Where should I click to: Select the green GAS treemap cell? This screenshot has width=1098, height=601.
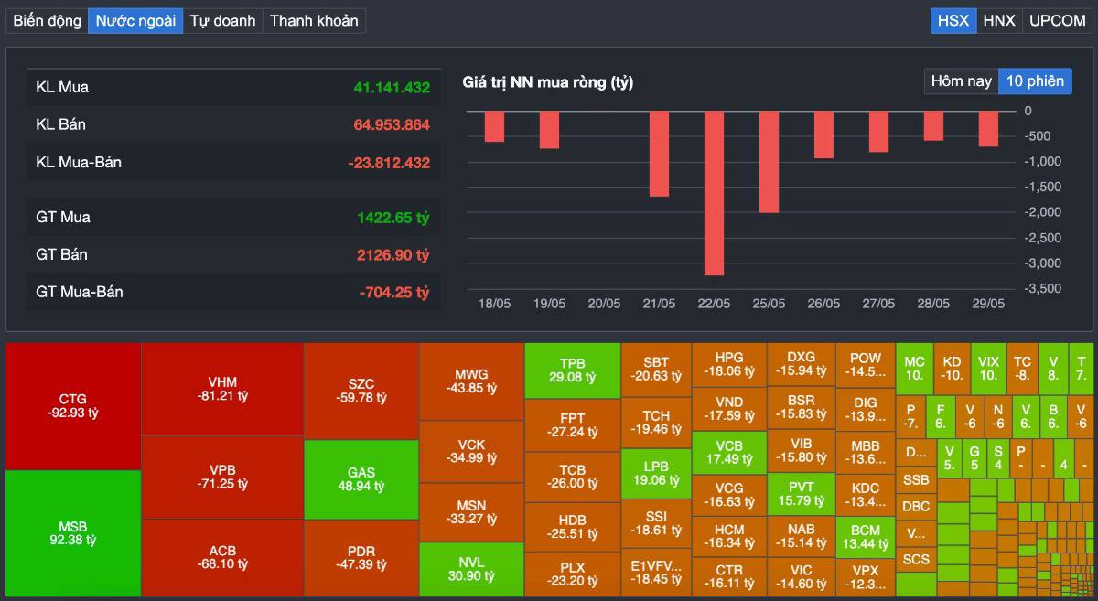pyautogui.click(x=361, y=479)
